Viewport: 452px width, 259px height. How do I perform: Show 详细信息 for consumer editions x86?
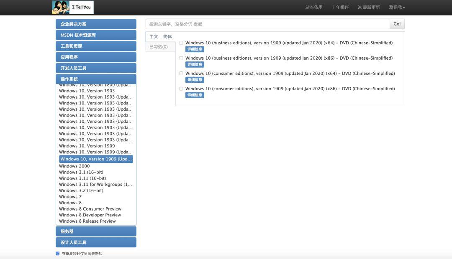[x=195, y=95]
